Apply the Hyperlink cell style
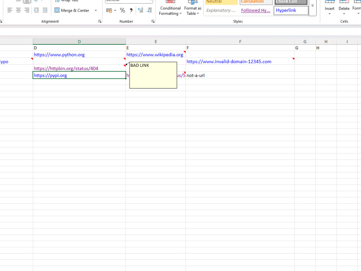The height and width of the screenshot is (271, 361). pos(291,10)
